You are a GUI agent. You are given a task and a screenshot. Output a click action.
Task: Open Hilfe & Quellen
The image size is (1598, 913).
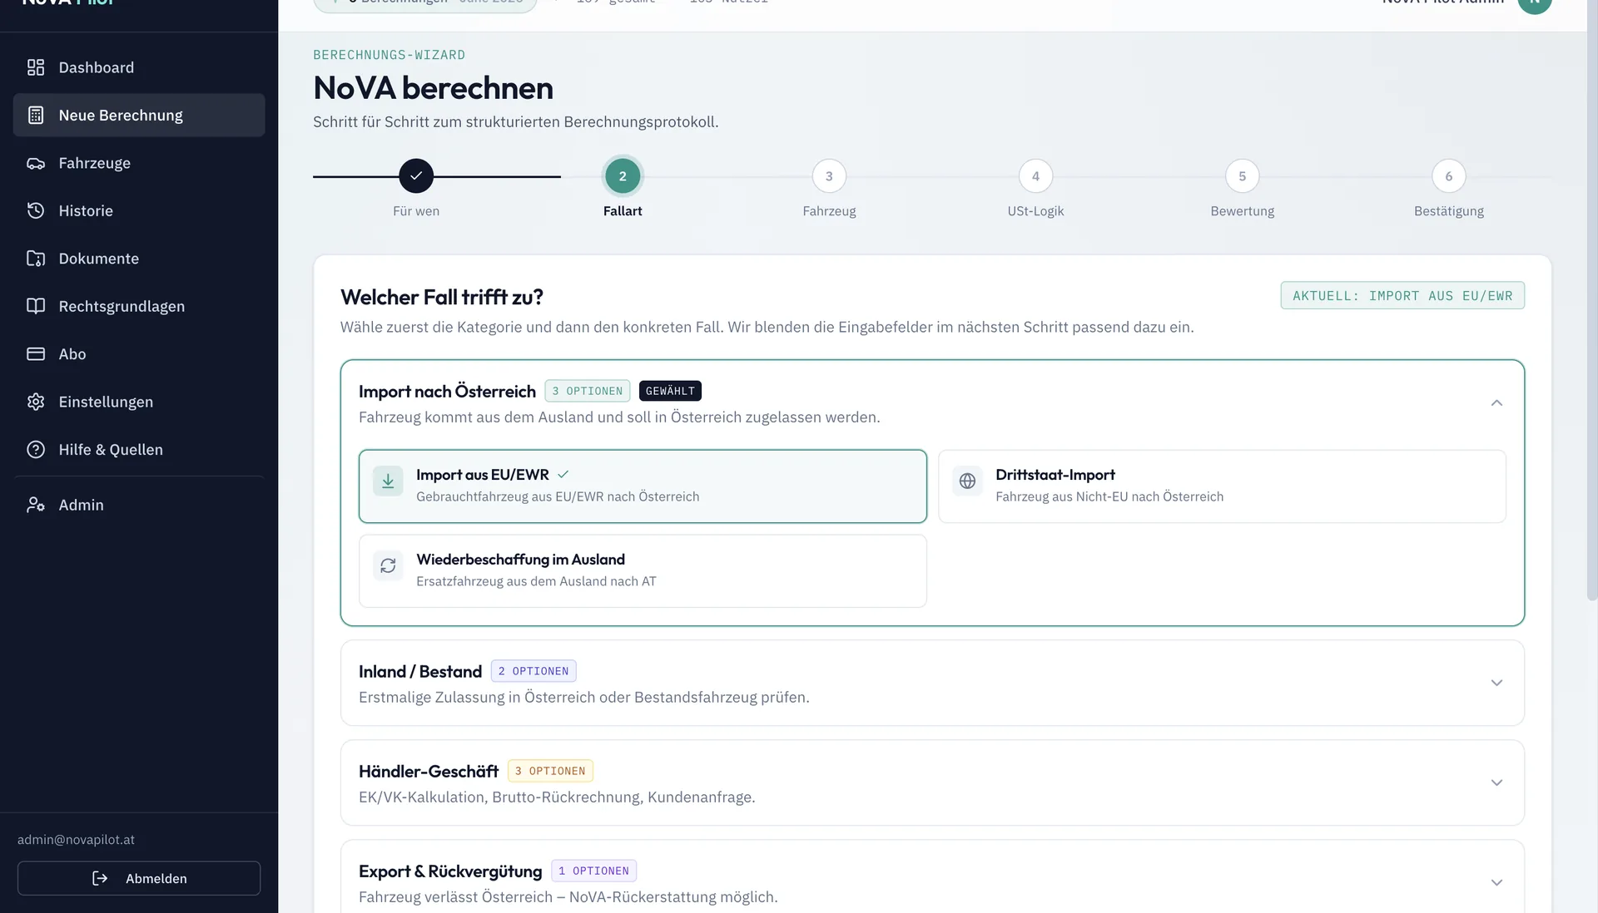pyautogui.click(x=139, y=450)
